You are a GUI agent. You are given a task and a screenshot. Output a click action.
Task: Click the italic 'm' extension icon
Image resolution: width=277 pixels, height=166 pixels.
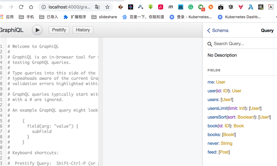(171, 7)
